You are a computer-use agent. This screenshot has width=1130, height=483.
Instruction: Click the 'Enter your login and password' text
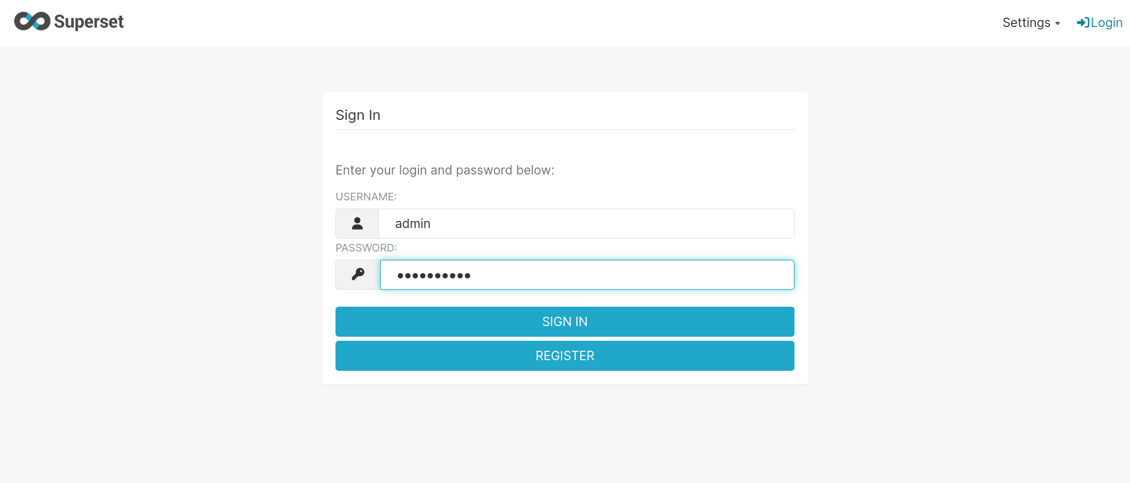coord(444,170)
